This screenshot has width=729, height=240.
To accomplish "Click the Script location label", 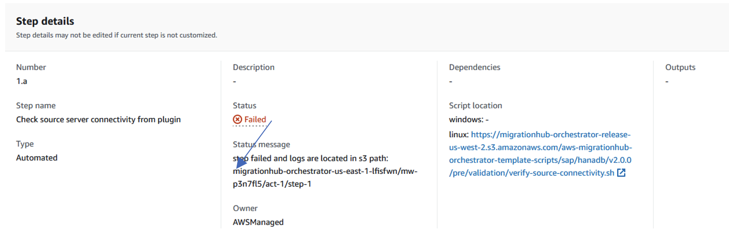I will point(475,105).
